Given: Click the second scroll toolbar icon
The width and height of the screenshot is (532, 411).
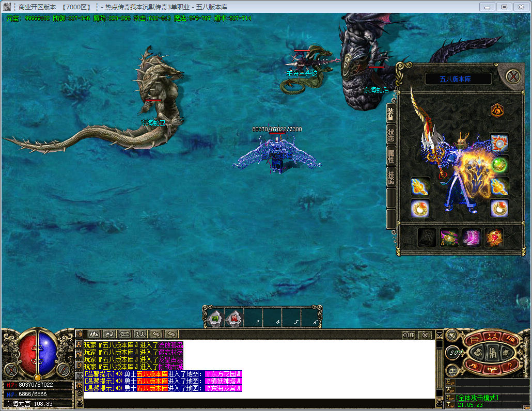Looking at the screenshot, I should coord(171,335).
